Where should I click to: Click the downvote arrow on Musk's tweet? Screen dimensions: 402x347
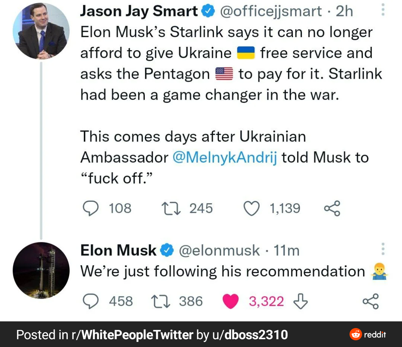(x=301, y=301)
